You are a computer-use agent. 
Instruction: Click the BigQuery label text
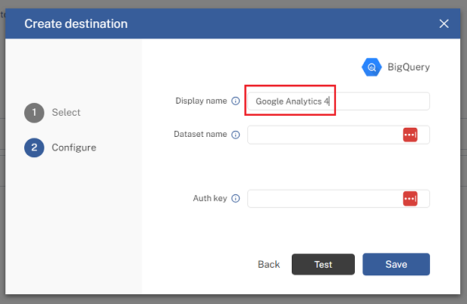click(409, 67)
